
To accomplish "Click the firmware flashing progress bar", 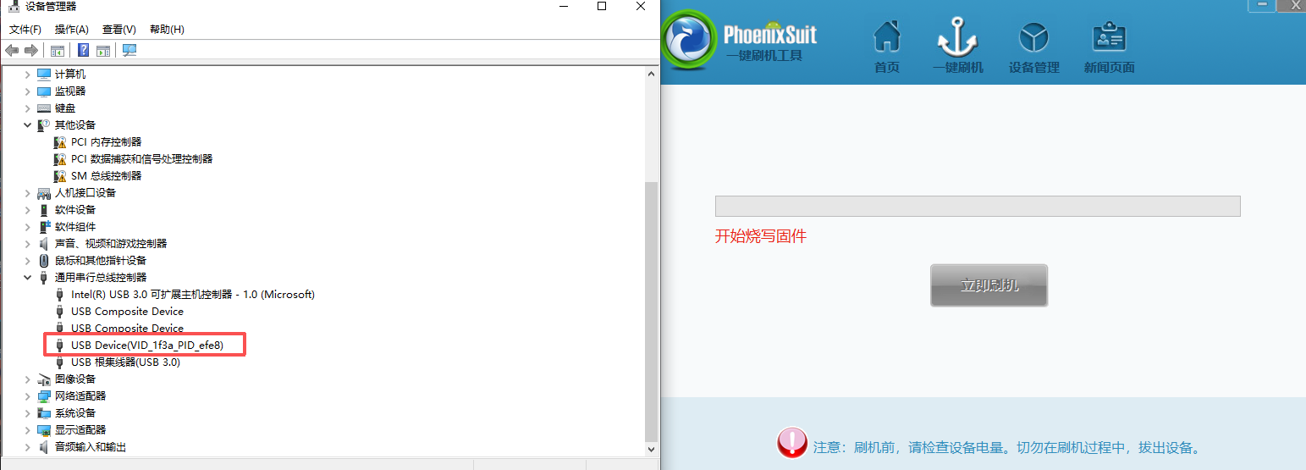I will click(x=977, y=206).
